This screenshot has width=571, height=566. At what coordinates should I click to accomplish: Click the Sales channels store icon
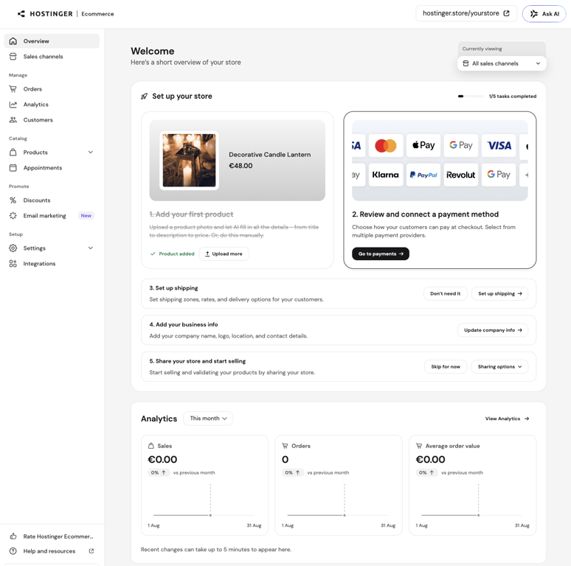(13, 57)
